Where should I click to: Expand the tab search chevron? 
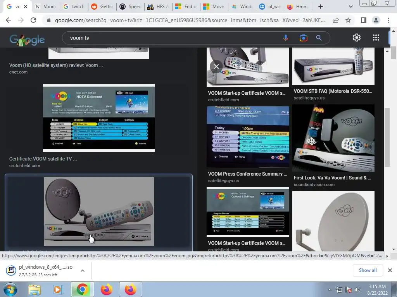(x=350, y=7)
